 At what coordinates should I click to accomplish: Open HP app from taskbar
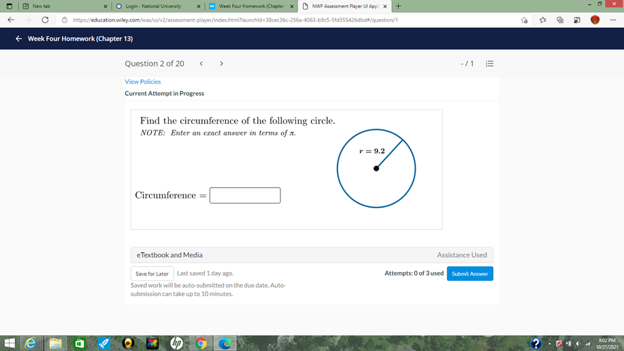click(x=176, y=343)
